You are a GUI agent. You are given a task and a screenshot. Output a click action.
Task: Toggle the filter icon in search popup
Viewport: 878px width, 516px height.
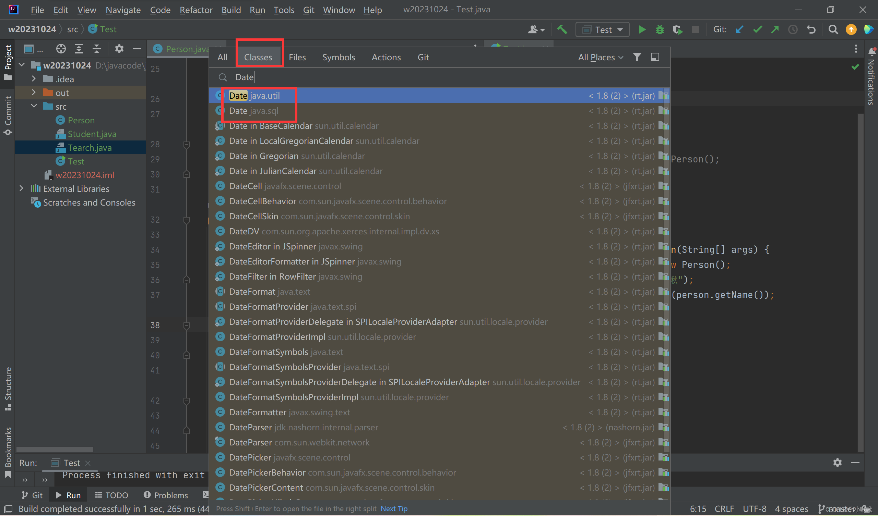click(638, 57)
